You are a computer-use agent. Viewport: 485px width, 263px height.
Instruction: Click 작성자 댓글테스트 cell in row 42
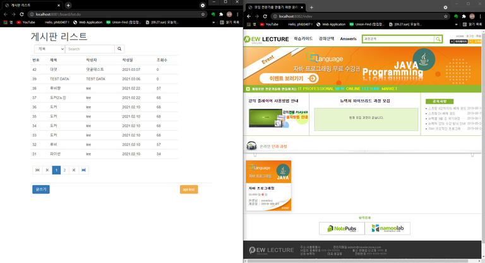click(95, 70)
